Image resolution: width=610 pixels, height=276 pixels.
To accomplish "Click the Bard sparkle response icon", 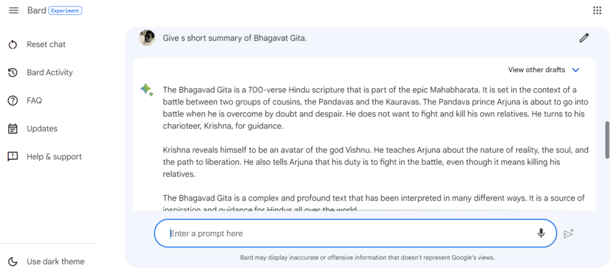I will click(147, 90).
